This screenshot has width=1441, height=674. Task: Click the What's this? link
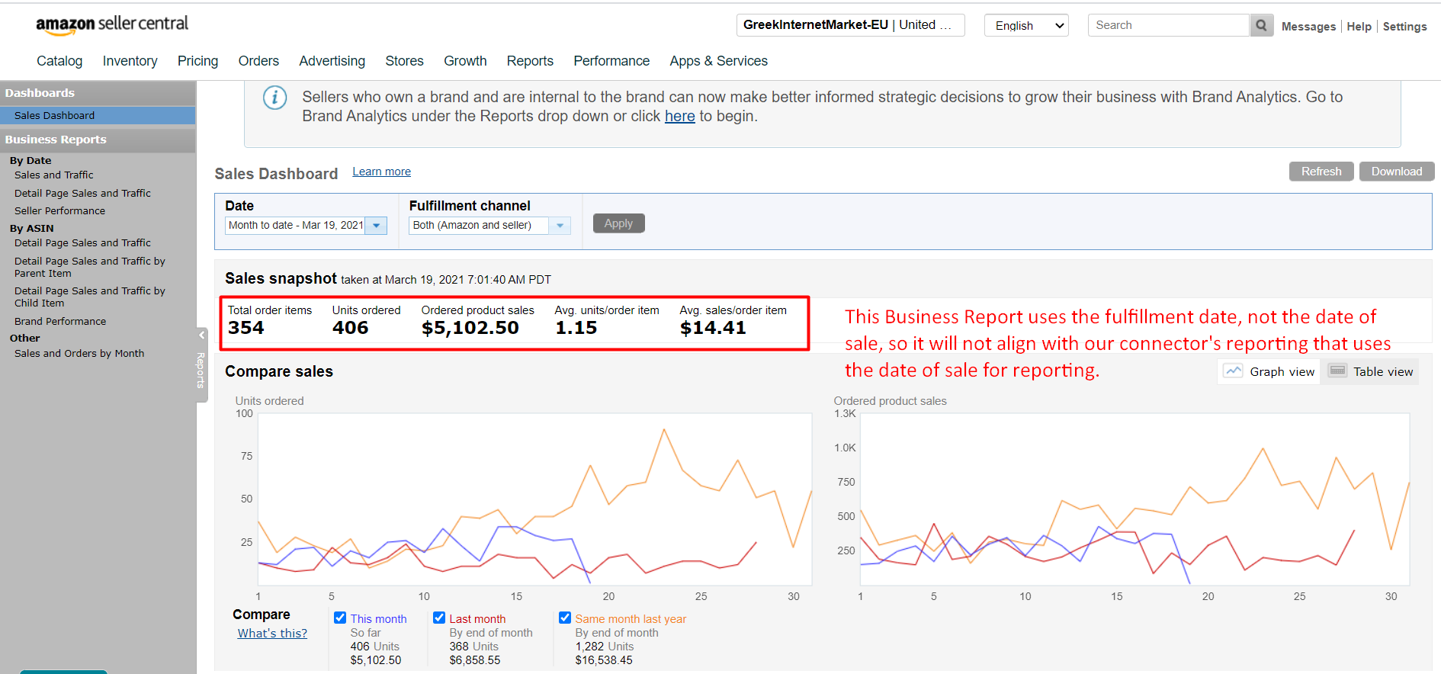point(272,633)
